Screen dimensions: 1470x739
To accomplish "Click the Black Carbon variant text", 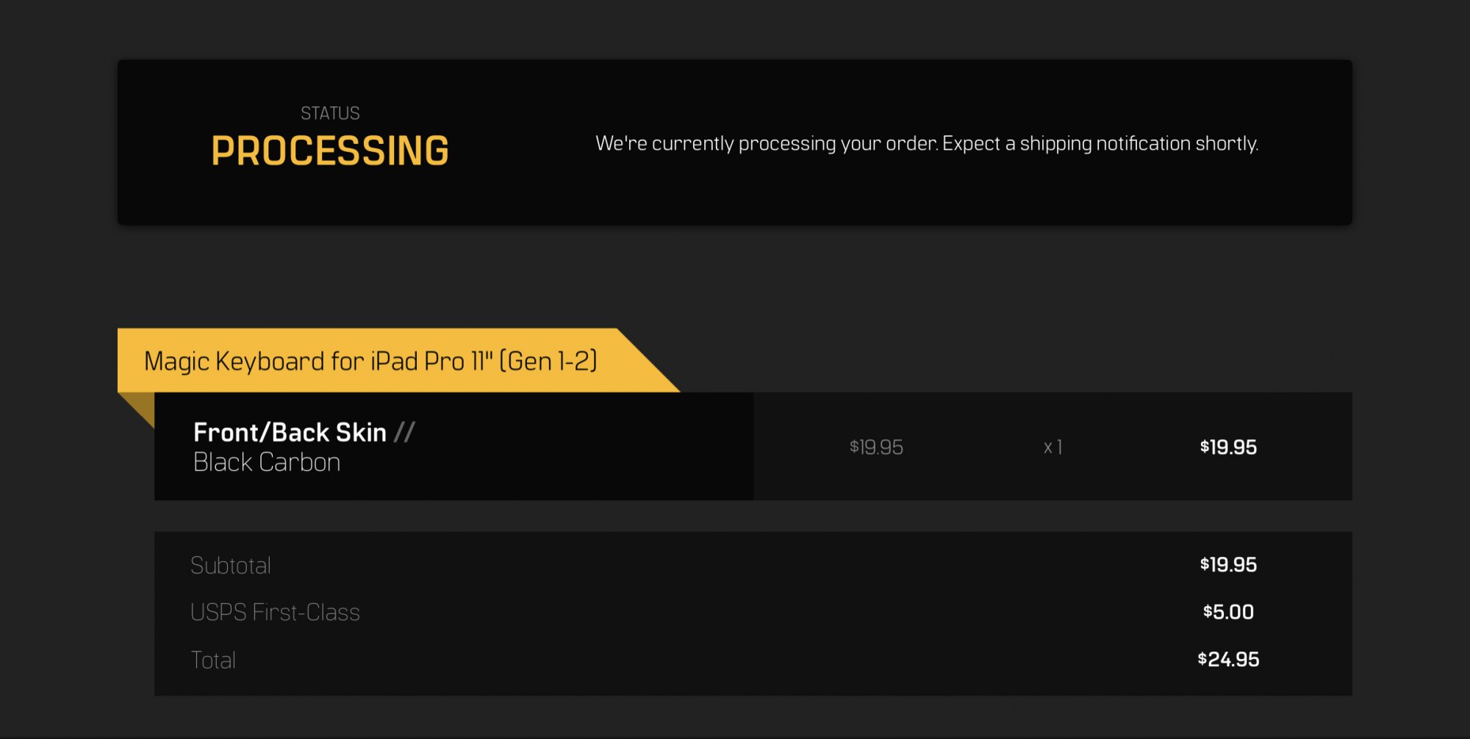I will click(x=267, y=462).
